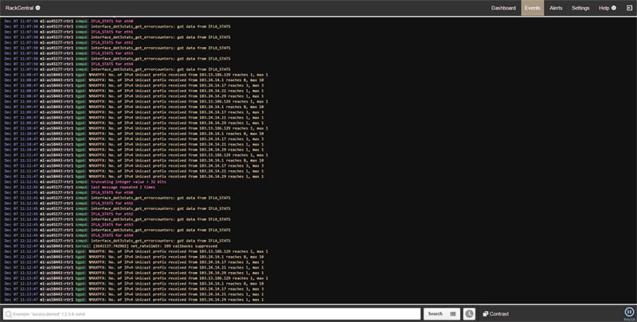The height and width of the screenshot is (322, 637).
Task: Click hostname m1-as58443-rtr1 in the kernel row
Action: 57,246
